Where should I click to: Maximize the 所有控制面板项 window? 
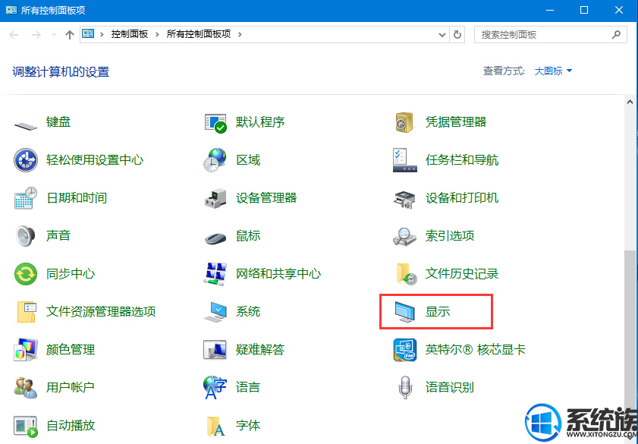[x=584, y=10]
